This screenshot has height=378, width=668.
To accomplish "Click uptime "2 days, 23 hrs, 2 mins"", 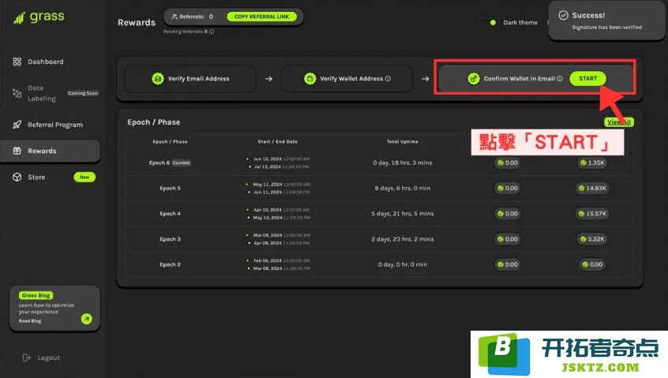I will point(403,239).
